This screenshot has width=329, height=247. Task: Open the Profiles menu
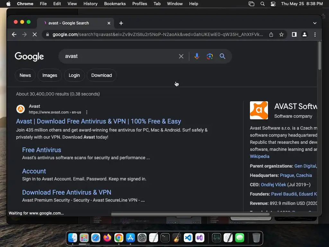[x=139, y=4]
